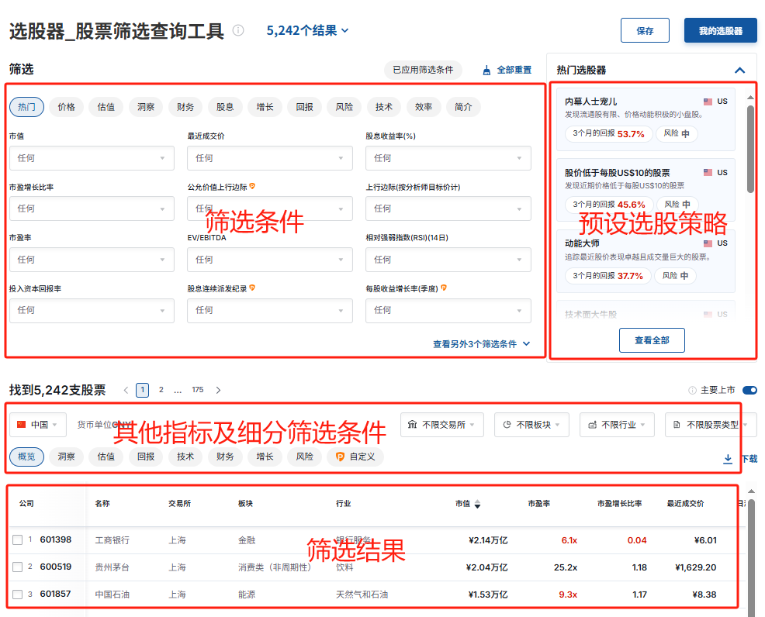Click the info icon beside 主要上市
The height and width of the screenshot is (617, 765).
[x=692, y=390]
